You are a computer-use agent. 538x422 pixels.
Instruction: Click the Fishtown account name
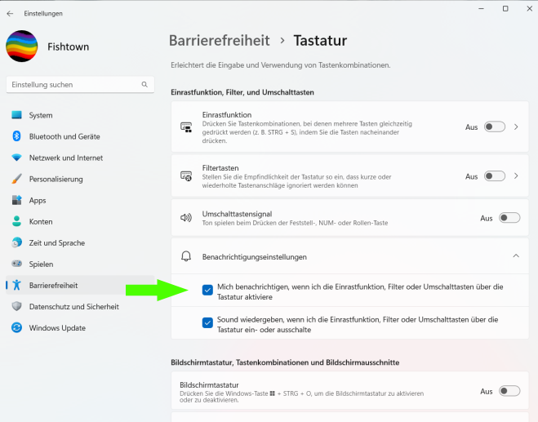pos(69,47)
